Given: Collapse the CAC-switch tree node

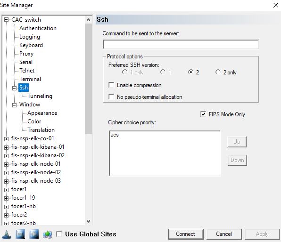Looking at the screenshot, I should click(6, 20).
